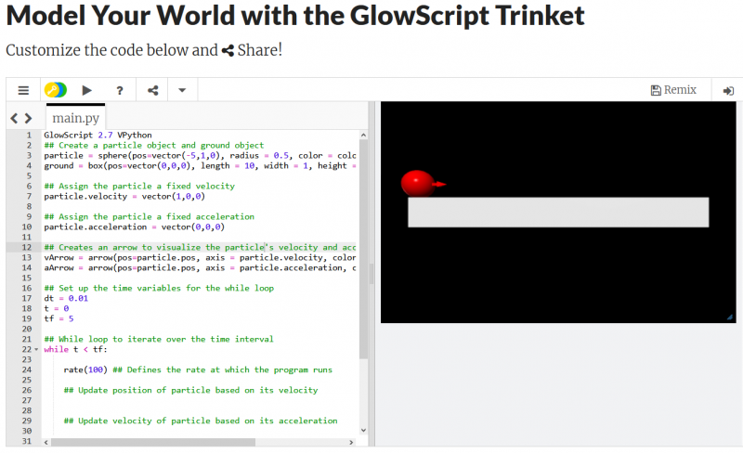Click the sign-in arrow icon
This screenshot has height=453, width=743.
click(728, 90)
